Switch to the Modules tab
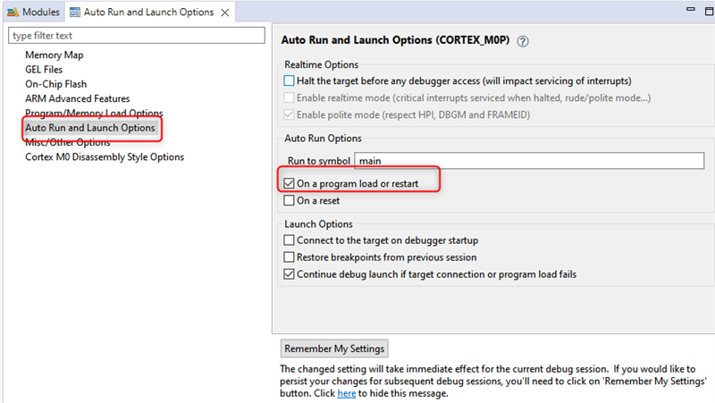 (x=34, y=12)
